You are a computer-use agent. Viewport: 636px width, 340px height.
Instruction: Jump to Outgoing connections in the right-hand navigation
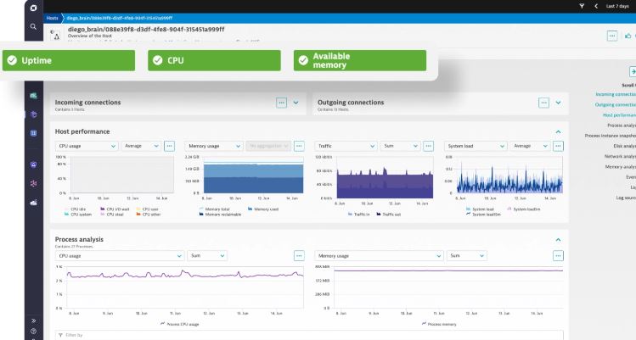tap(616, 105)
